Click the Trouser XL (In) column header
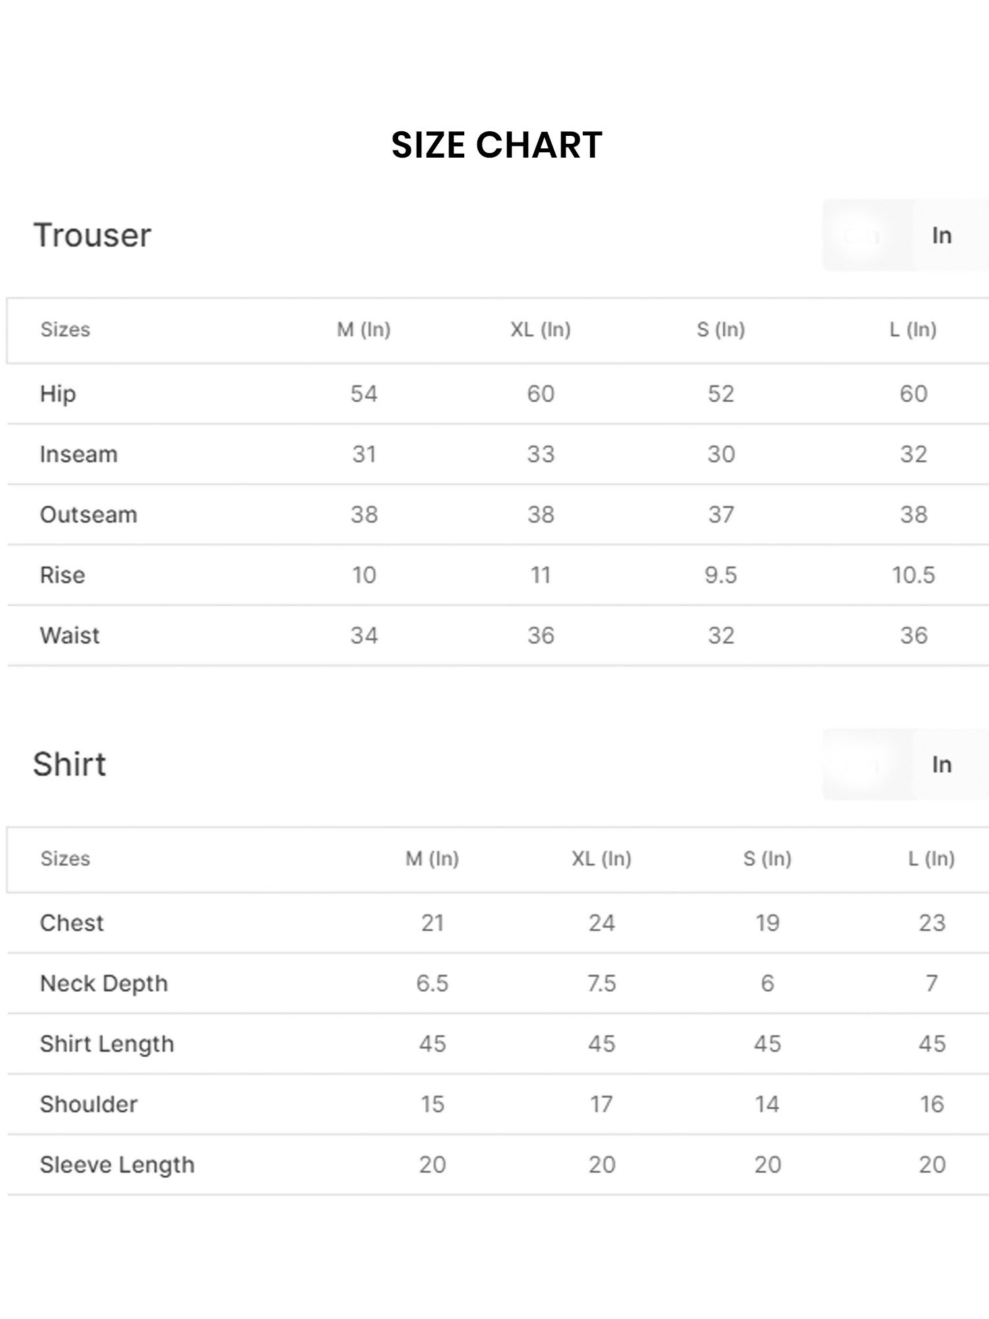Screen dimensions: 989x1319 (541, 330)
